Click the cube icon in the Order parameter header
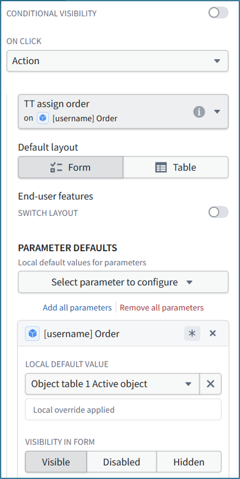240x479 pixels. tap(32, 334)
